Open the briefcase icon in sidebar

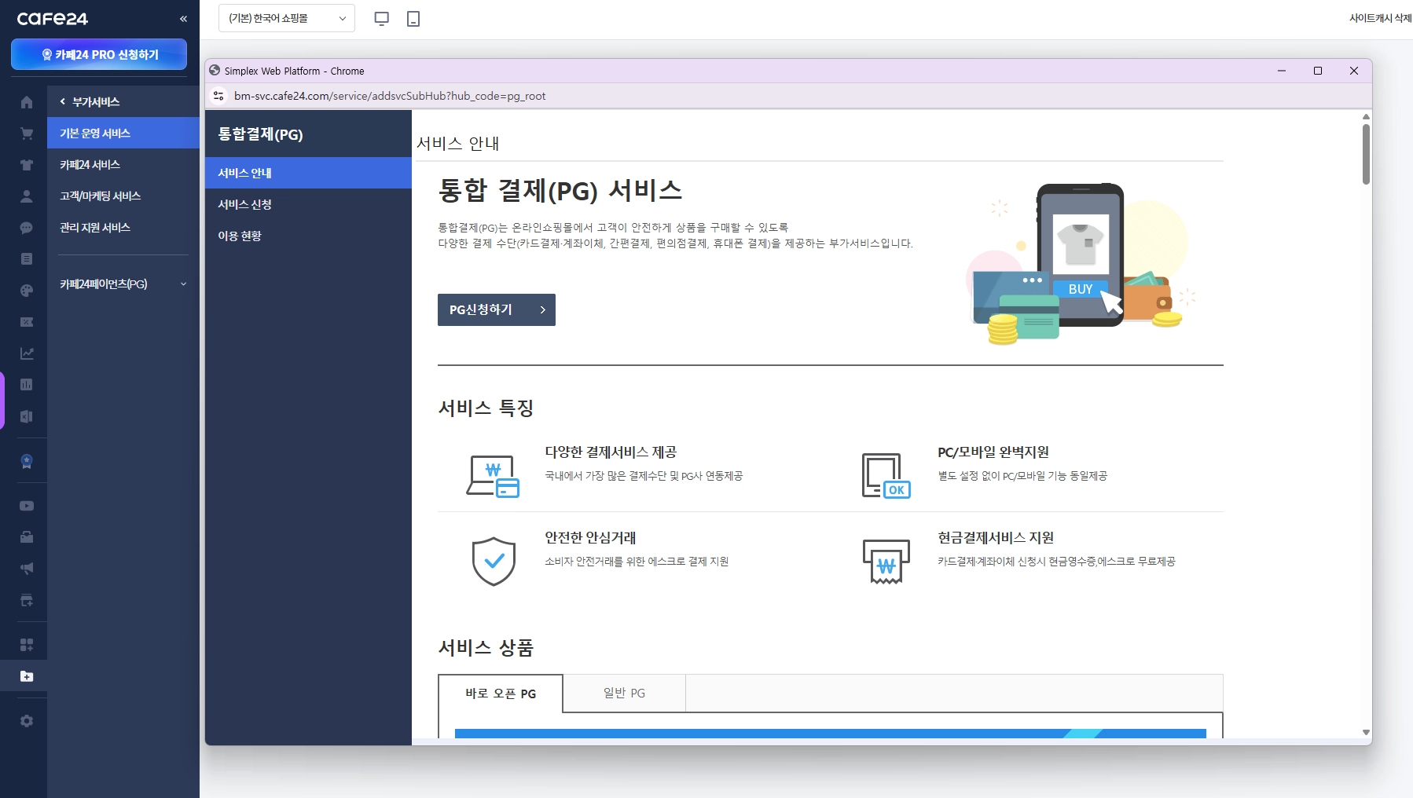27,537
